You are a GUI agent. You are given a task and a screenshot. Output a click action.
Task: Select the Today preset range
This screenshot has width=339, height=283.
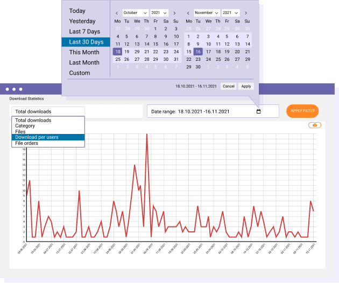(77, 11)
